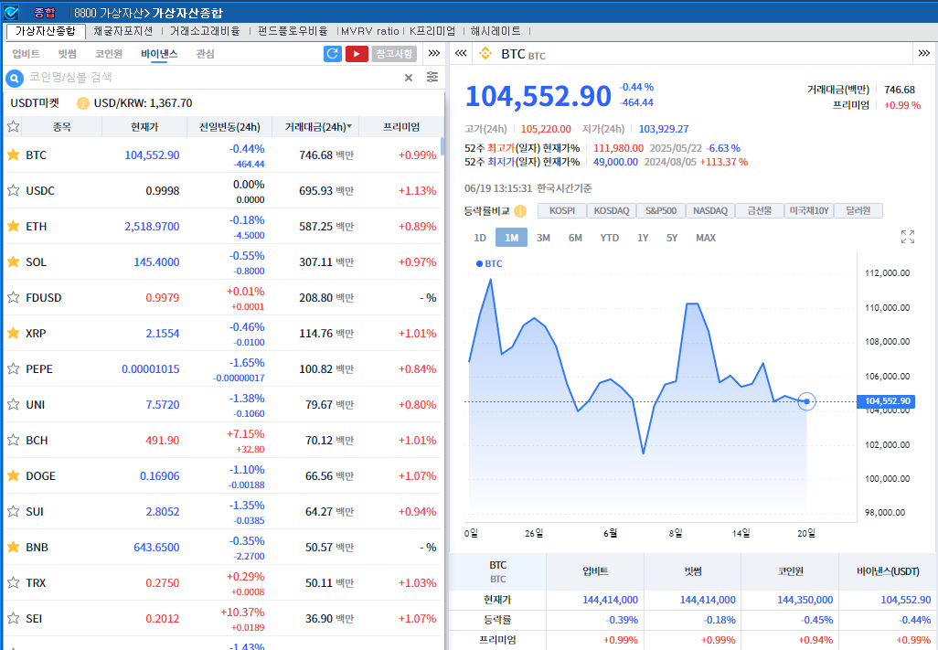Toggle the KOSPI comparison overlay
938x650 pixels.
562,211
